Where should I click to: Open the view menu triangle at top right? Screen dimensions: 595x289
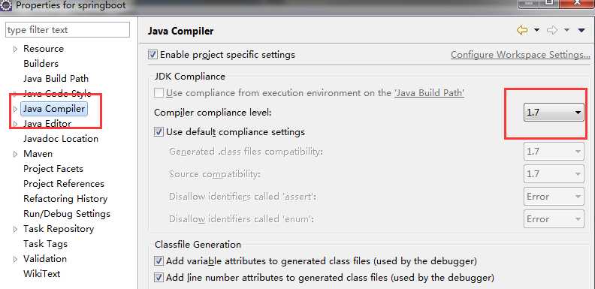581,30
